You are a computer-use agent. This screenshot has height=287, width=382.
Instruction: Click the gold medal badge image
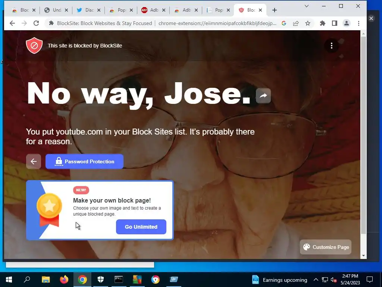[x=49, y=210]
